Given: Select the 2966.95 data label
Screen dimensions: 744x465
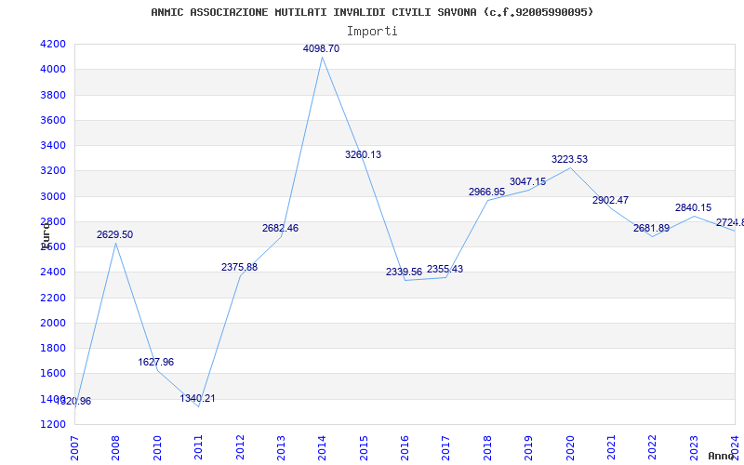Looking at the screenshot, I should pyautogui.click(x=486, y=192).
